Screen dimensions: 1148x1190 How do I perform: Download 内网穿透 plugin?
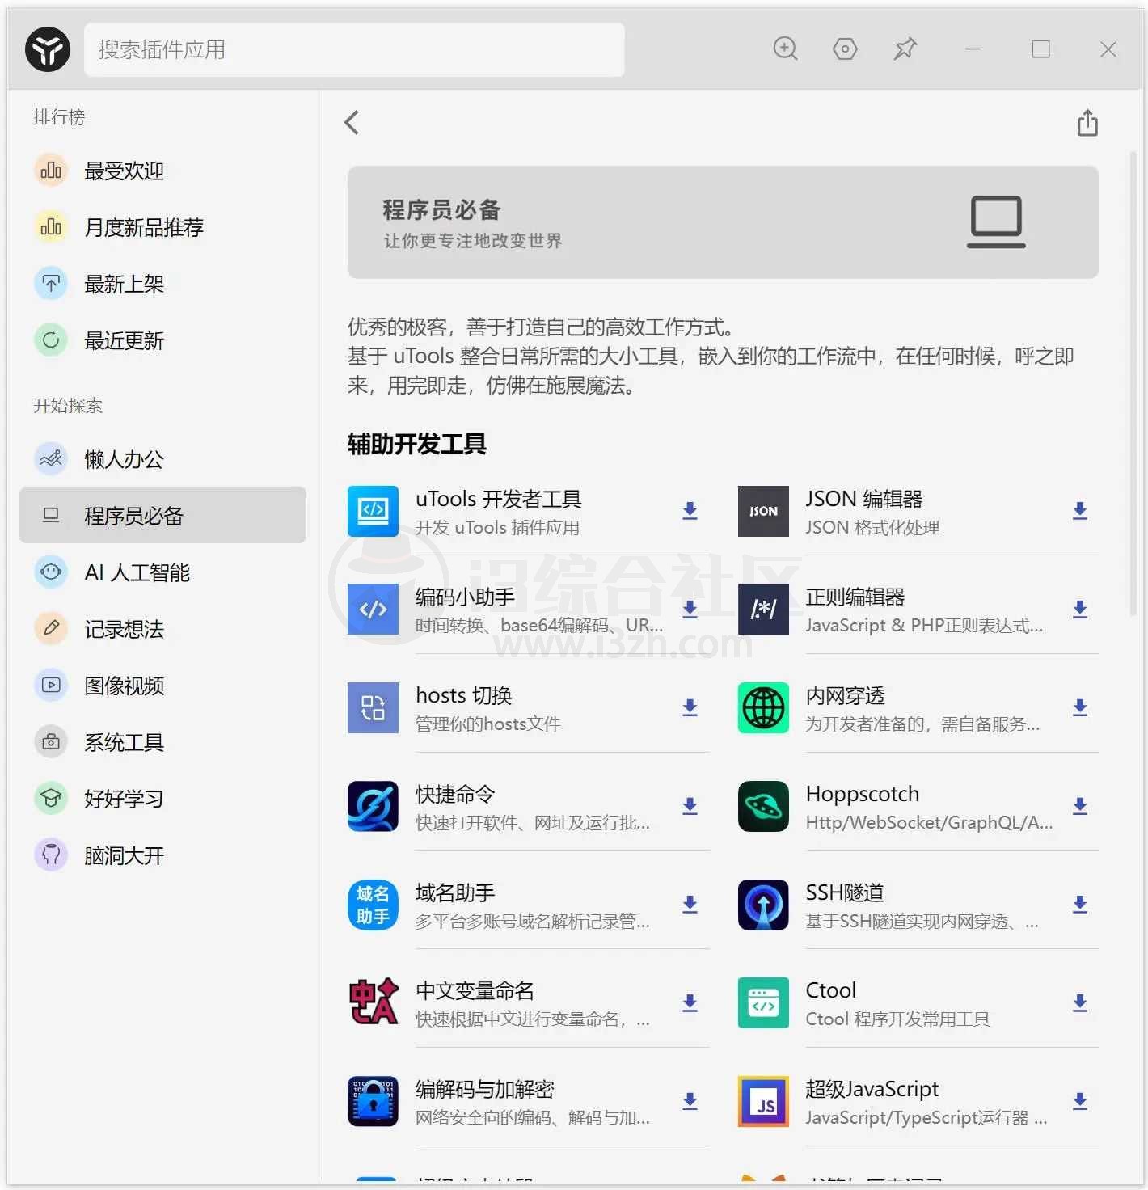click(x=1080, y=708)
